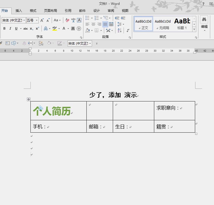214x205 pixels.
Task: Toggle Underline formatting
Action: pyautogui.click(x=16, y=29)
